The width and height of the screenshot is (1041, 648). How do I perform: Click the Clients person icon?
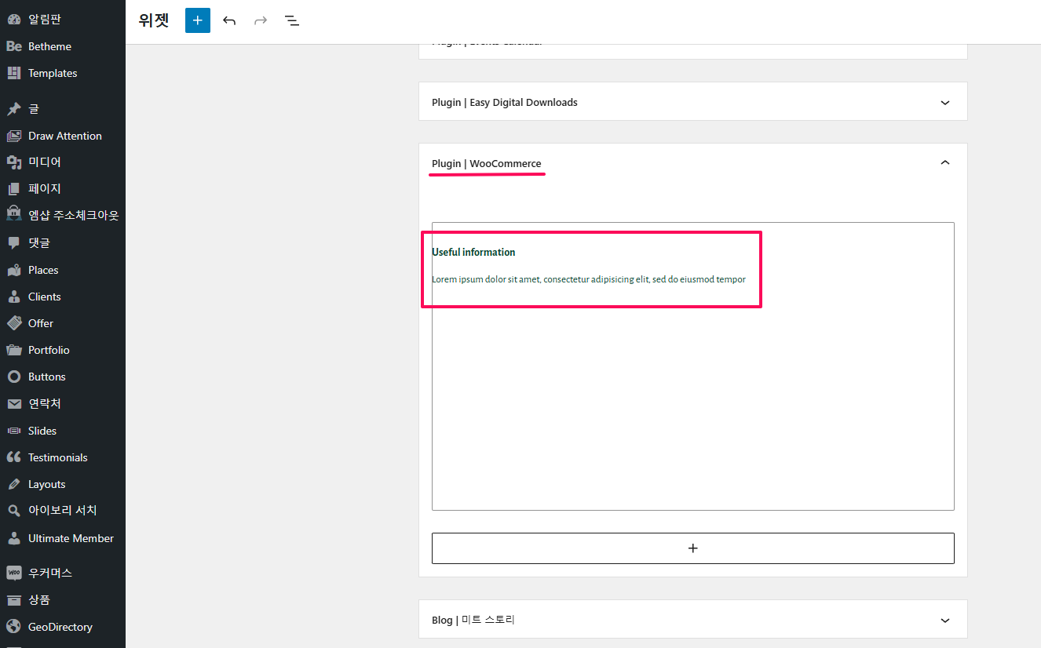click(x=13, y=297)
